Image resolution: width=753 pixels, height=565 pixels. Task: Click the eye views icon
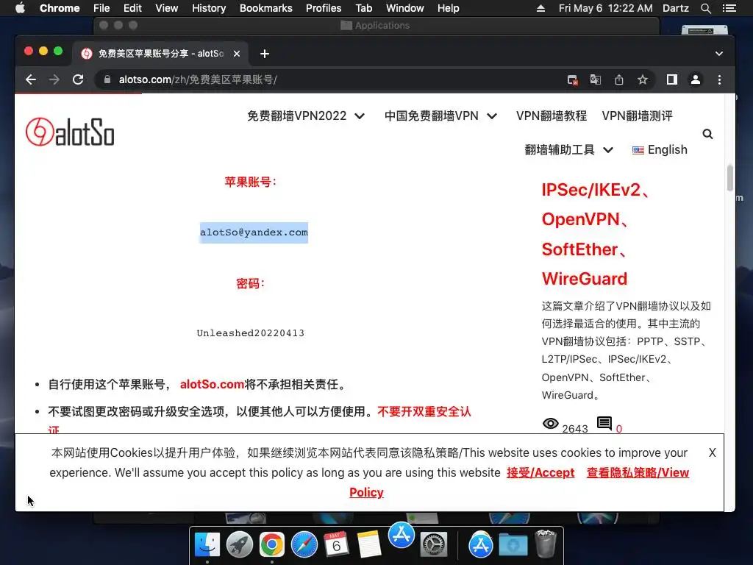click(x=550, y=424)
